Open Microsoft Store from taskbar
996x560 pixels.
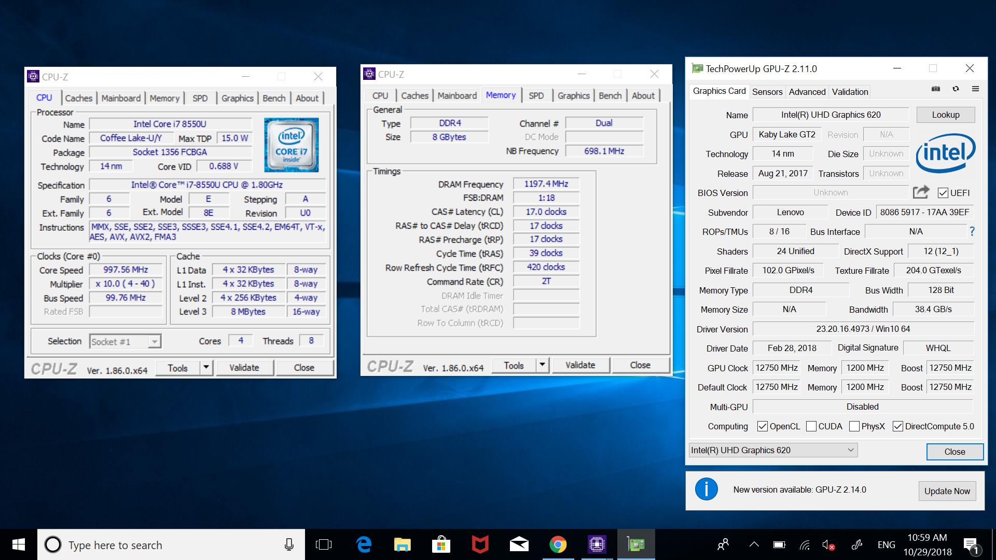pos(441,544)
